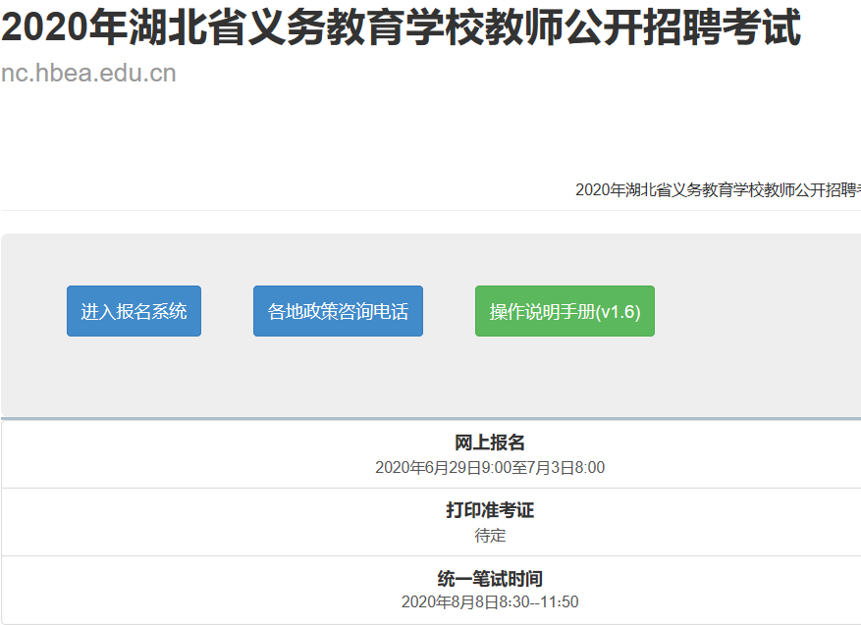Click the date 2020年6月29日9:00至7月3日8:00
This screenshot has height=625, width=861.
tap(490, 467)
